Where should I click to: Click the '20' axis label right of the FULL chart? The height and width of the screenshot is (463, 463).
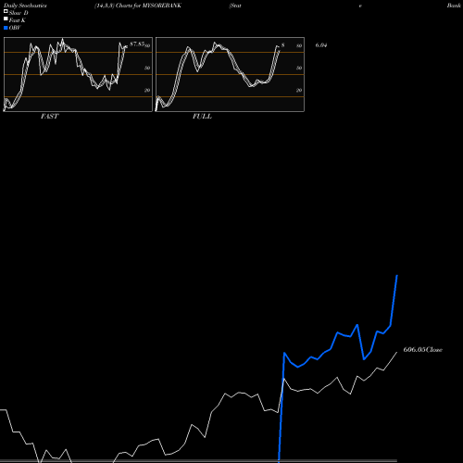pos(299,90)
